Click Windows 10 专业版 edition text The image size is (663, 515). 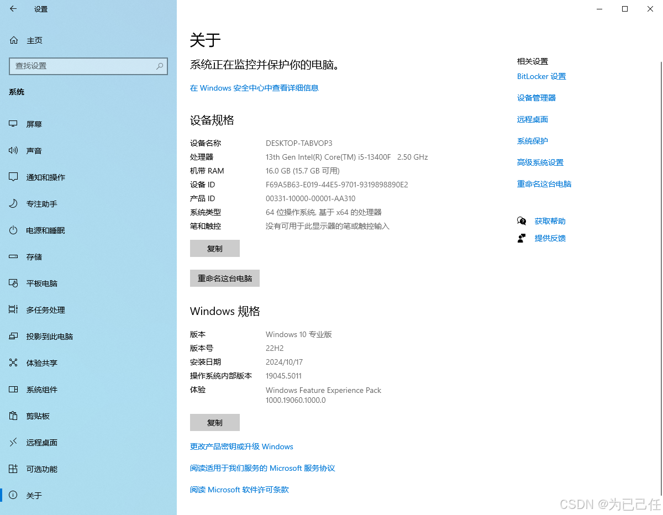299,334
